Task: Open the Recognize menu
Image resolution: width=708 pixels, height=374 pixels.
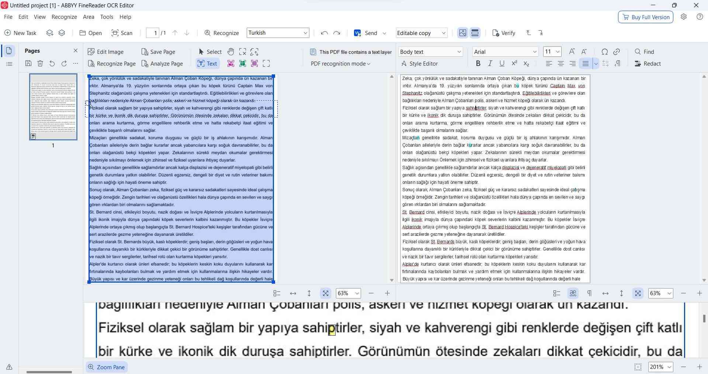Action: click(64, 17)
